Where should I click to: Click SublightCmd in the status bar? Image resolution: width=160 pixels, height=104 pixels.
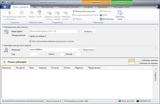click(143, 101)
